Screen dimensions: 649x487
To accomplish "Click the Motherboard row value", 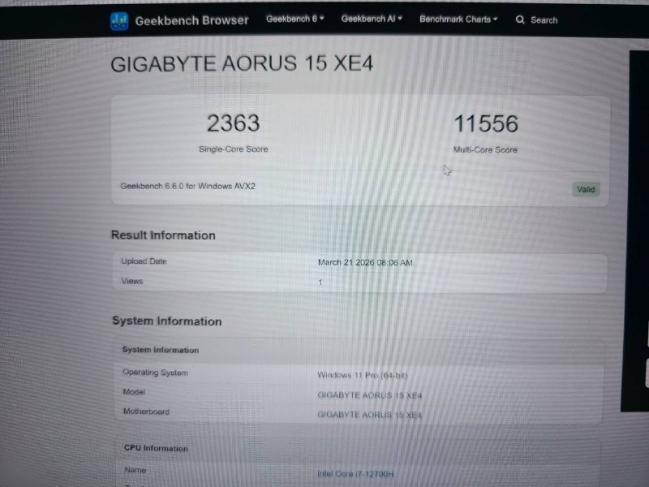I will tap(369, 415).
